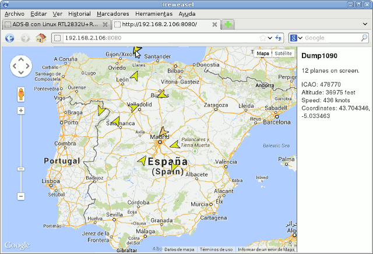This screenshot has width=373, height=254.
Task: Select the plane marker east of Madrid
Action: click(x=175, y=144)
